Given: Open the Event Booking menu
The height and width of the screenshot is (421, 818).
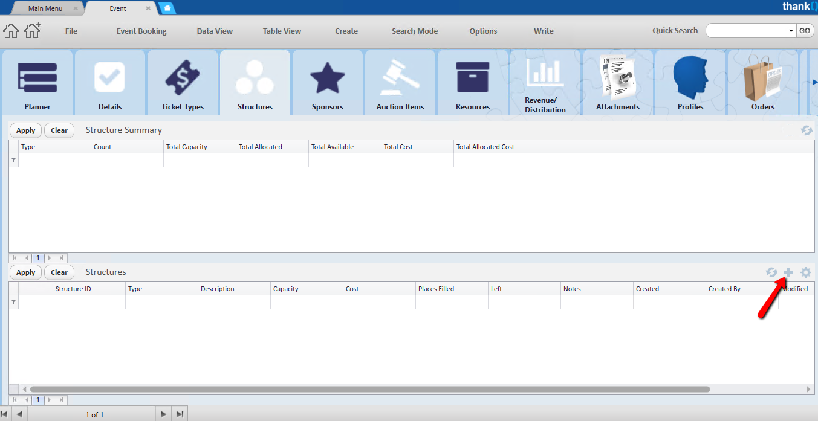Looking at the screenshot, I should 141,31.
